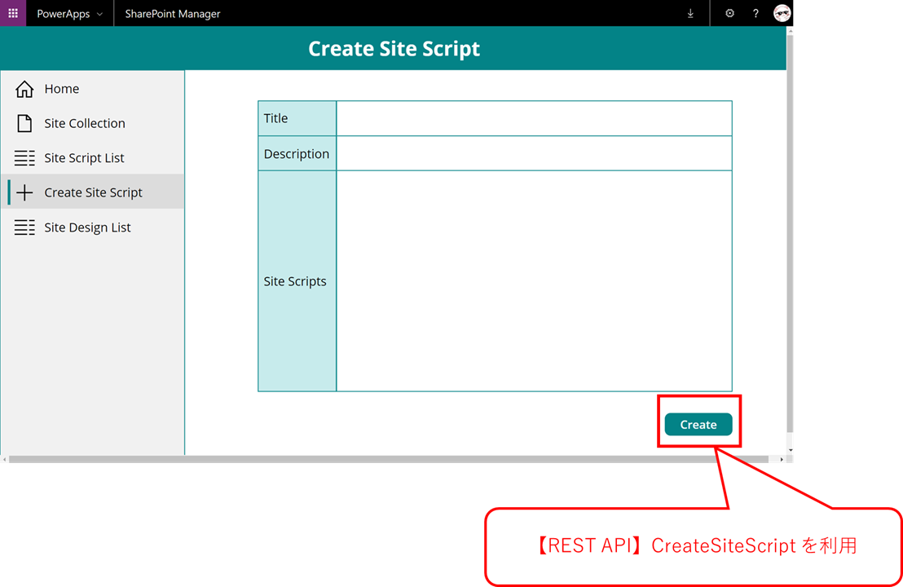Viewport: 903px width, 587px height.
Task: Click the PowerApps label in header
Action: pyautogui.click(x=64, y=14)
